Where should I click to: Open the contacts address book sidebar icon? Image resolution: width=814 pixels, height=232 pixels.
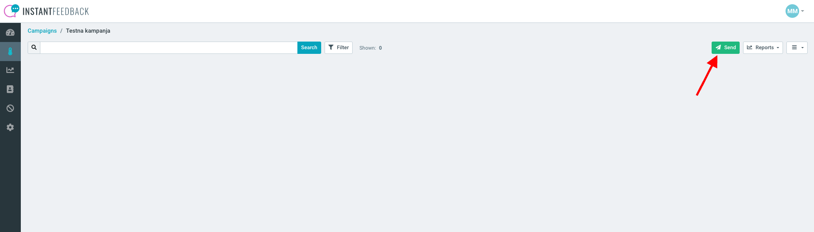[10, 89]
